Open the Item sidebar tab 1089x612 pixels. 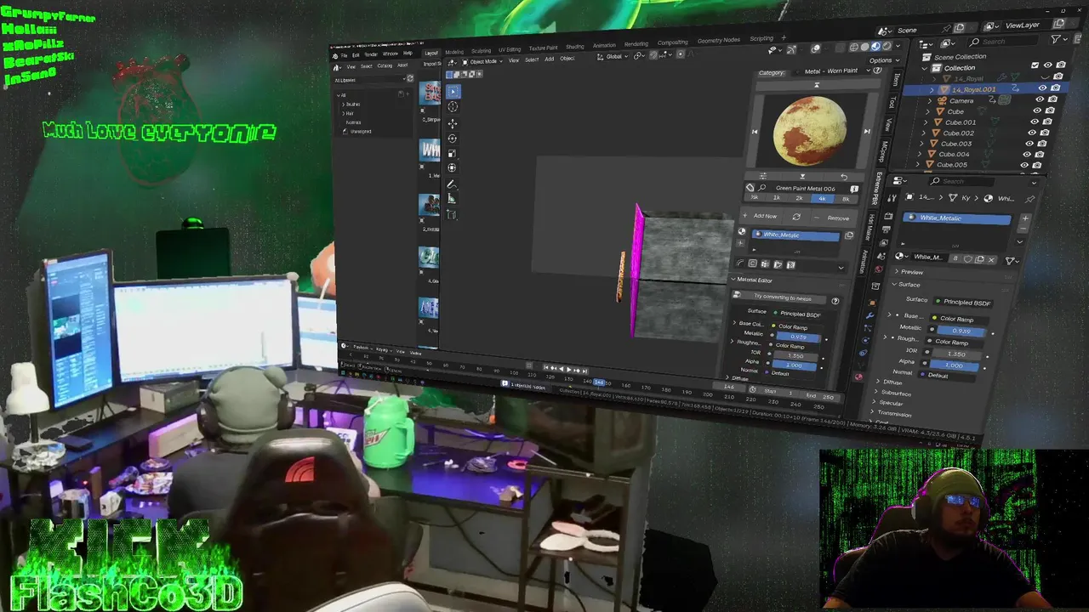(896, 79)
